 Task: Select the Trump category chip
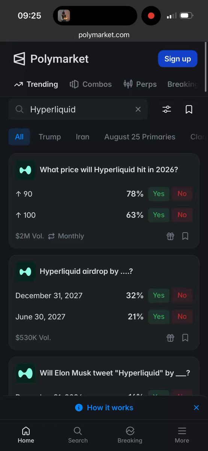[50, 137]
